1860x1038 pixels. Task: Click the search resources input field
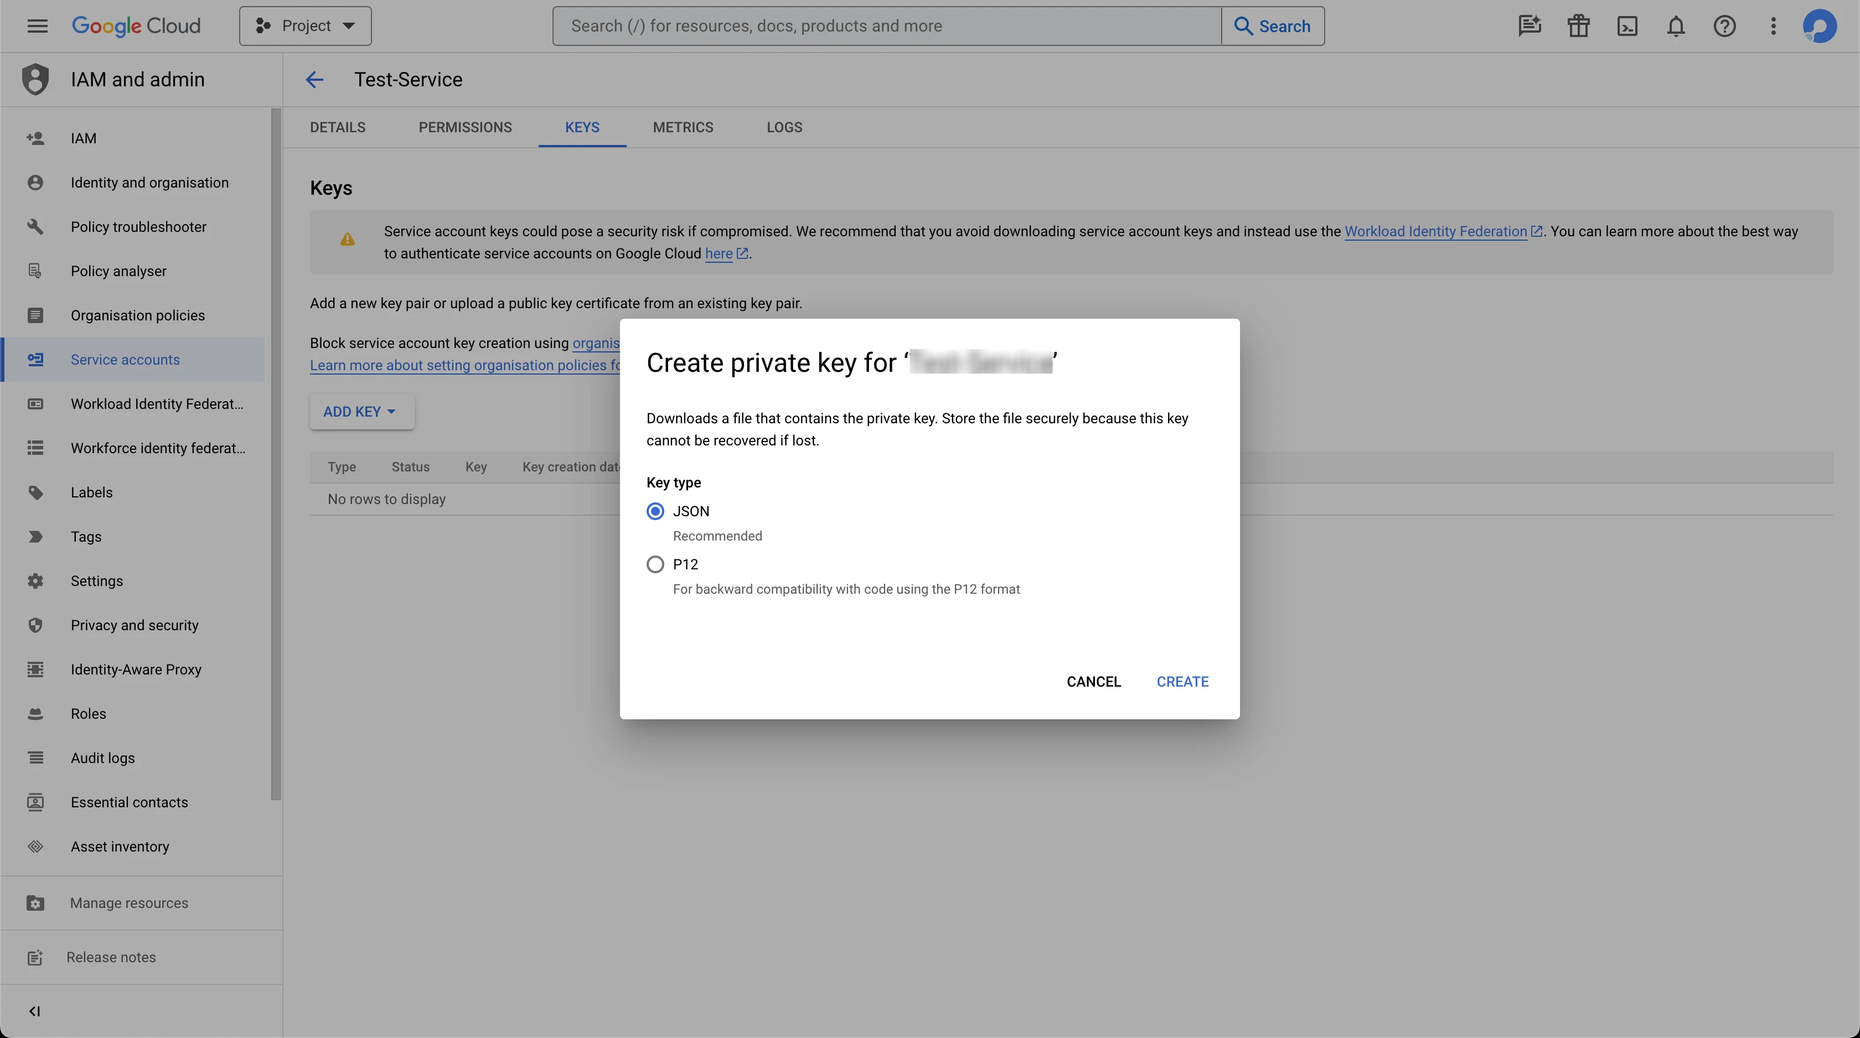[x=887, y=26]
